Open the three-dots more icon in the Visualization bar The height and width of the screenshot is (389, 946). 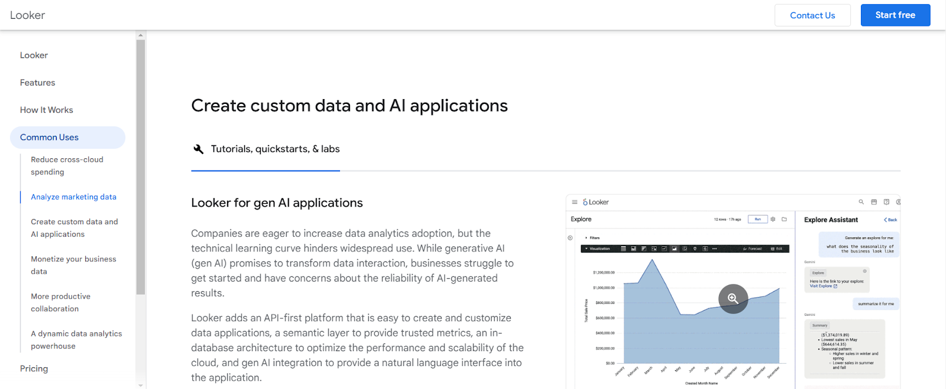point(714,249)
